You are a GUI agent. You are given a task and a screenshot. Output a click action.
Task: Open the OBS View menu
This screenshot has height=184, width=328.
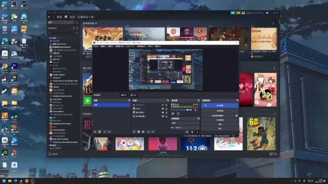point(110,46)
